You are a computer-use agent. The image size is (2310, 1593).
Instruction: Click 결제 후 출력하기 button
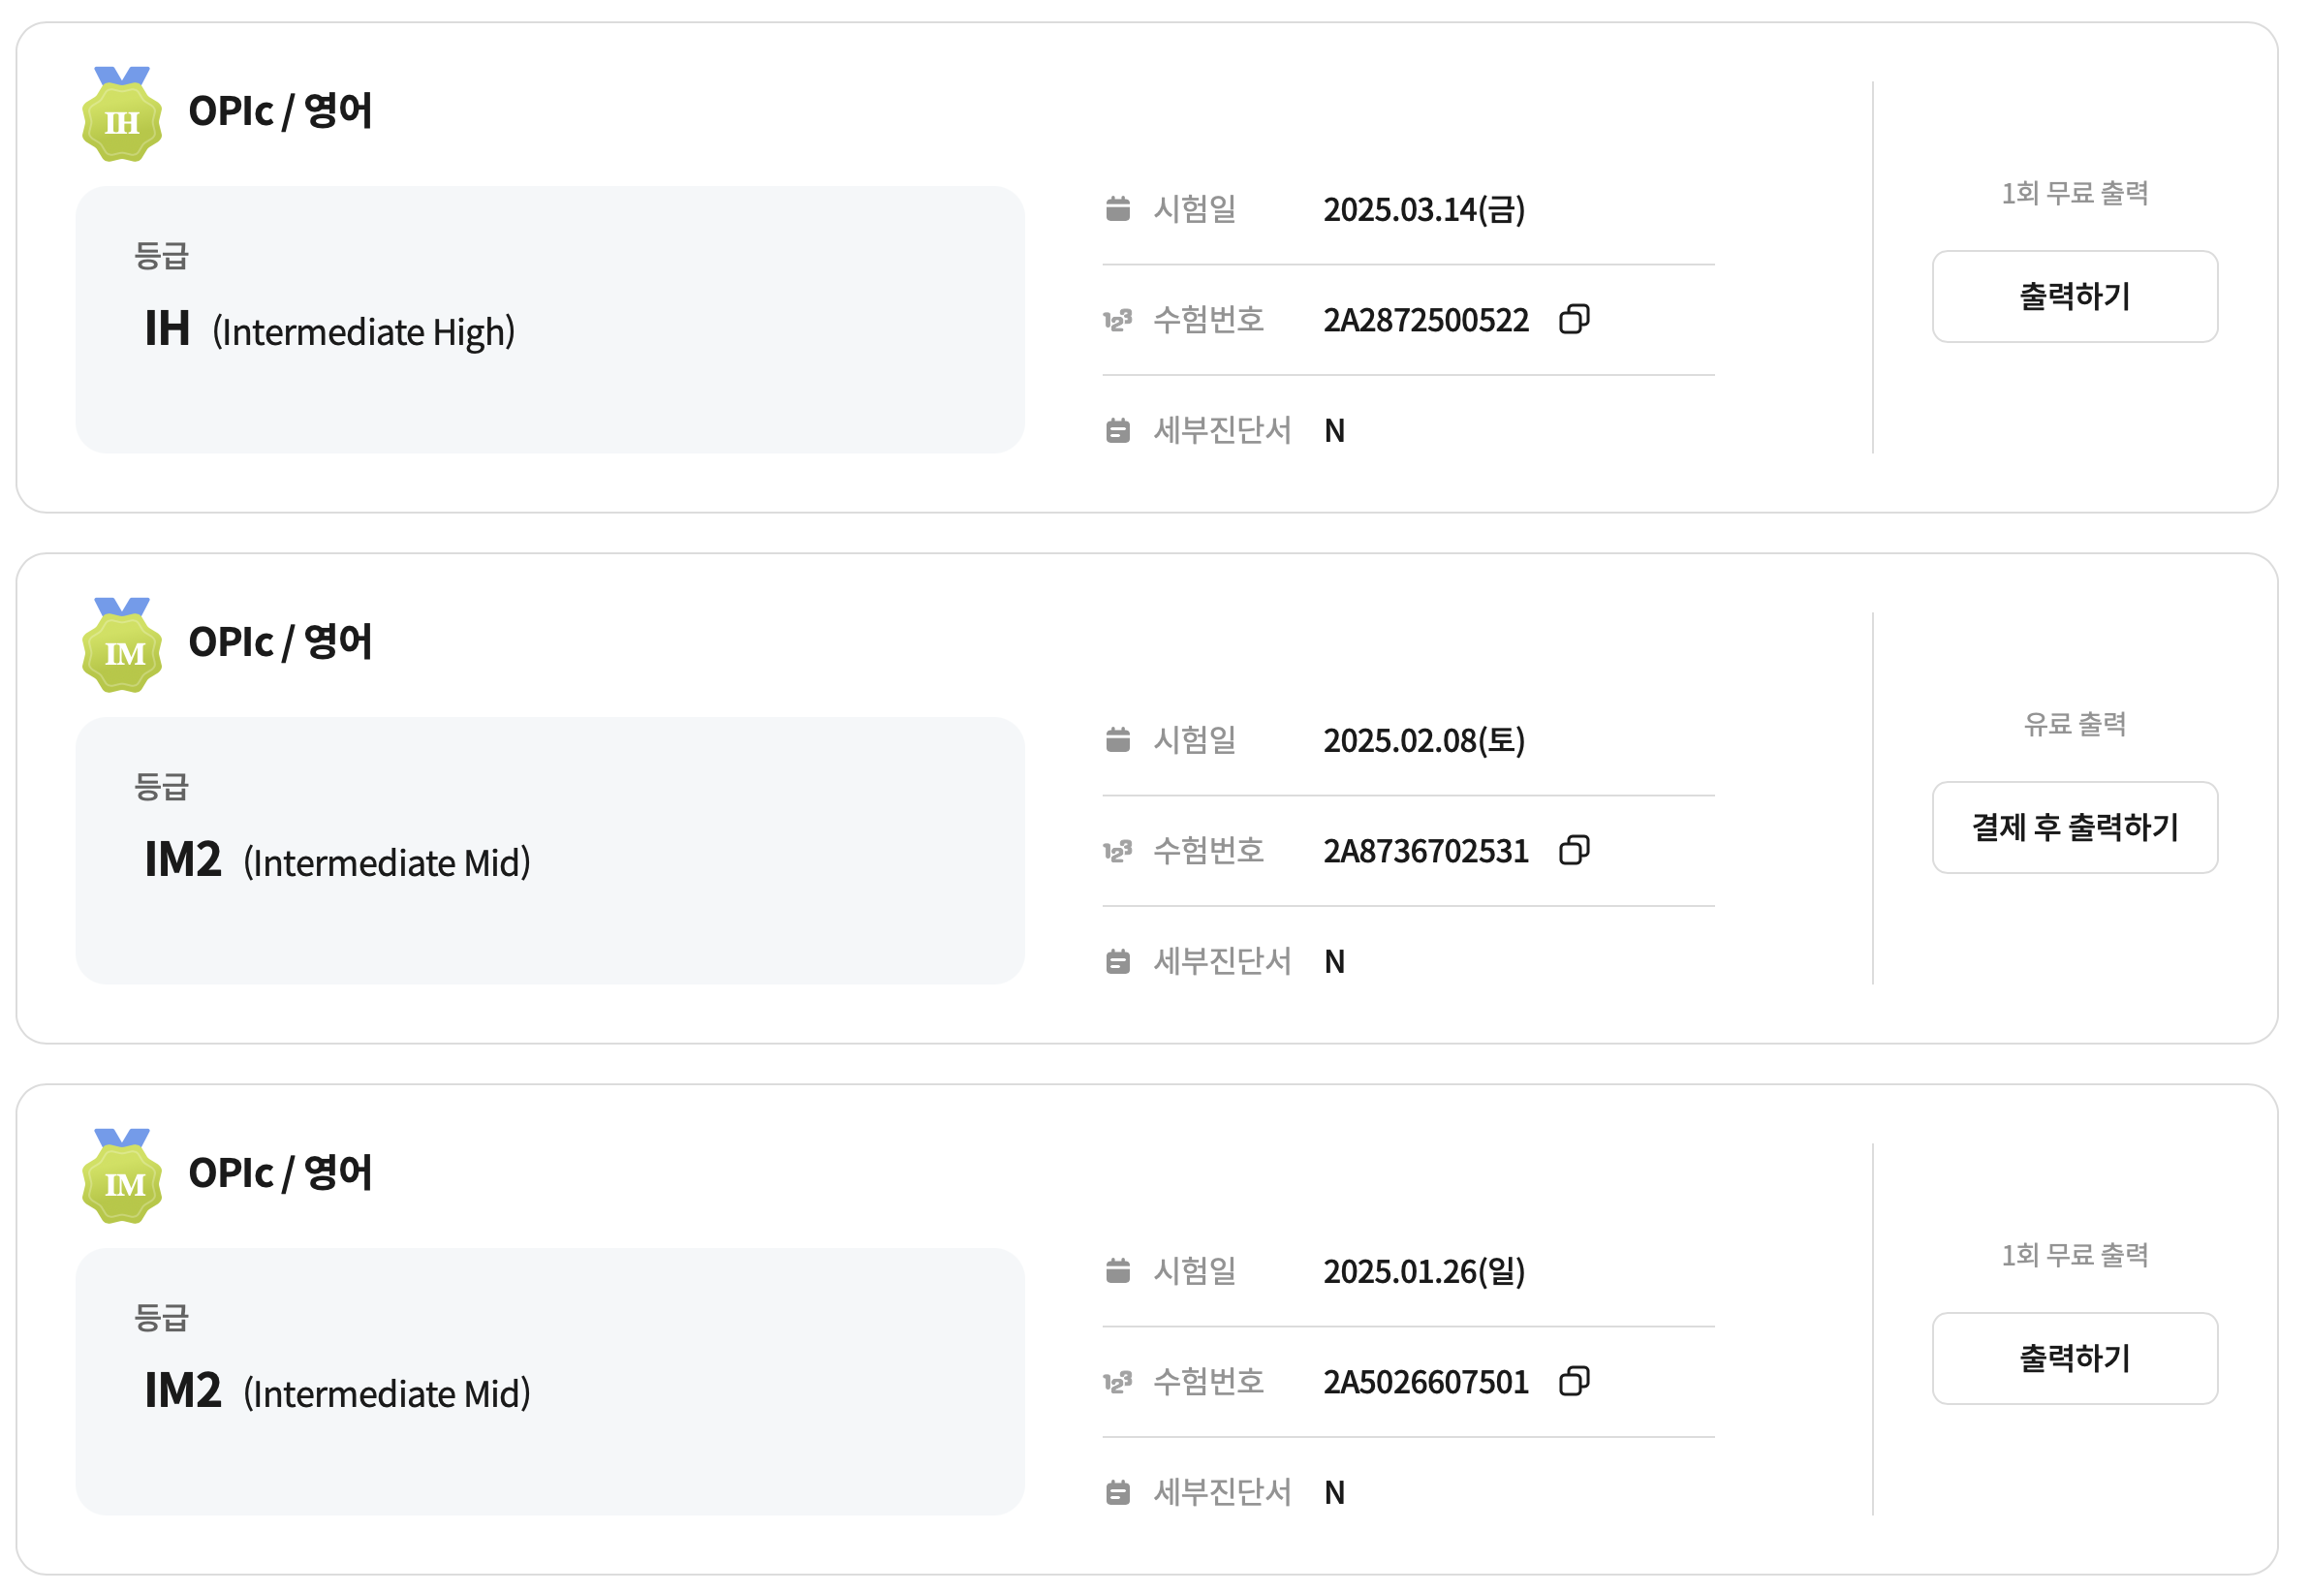pos(2075,828)
